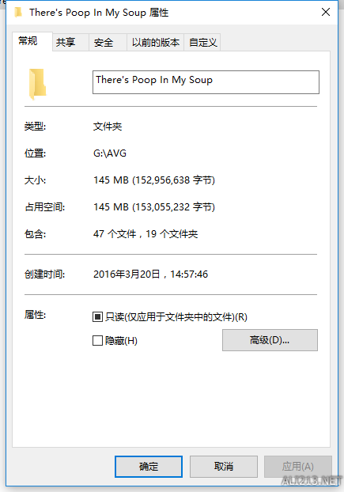Open 高级(D)... advanced attributes
The image size is (344, 492).
click(x=270, y=340)
